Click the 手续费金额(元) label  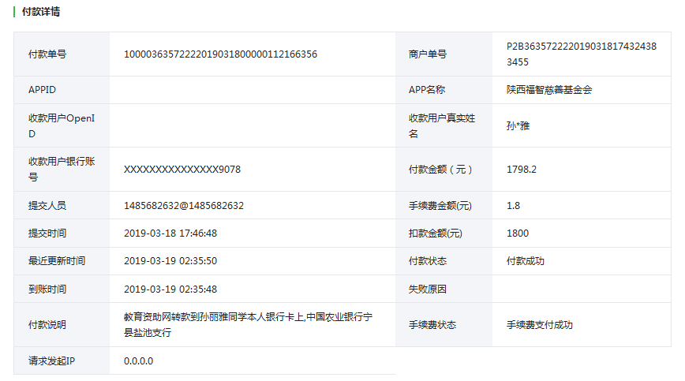point(440,206)
